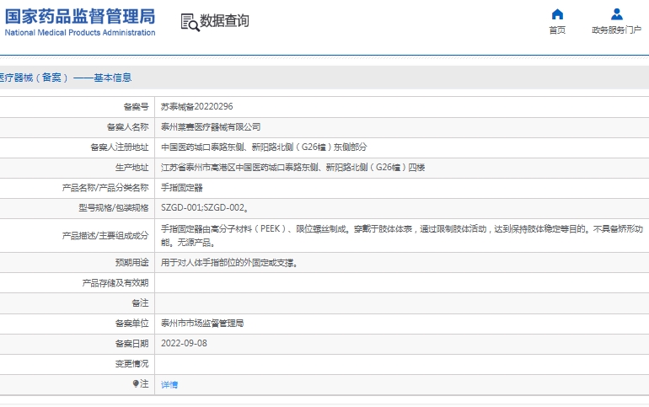Image resolution: width=649 pixels, height=407 pixels.
Task: Click the 政务服务门户 label text
Action: [x=616, y=30]
